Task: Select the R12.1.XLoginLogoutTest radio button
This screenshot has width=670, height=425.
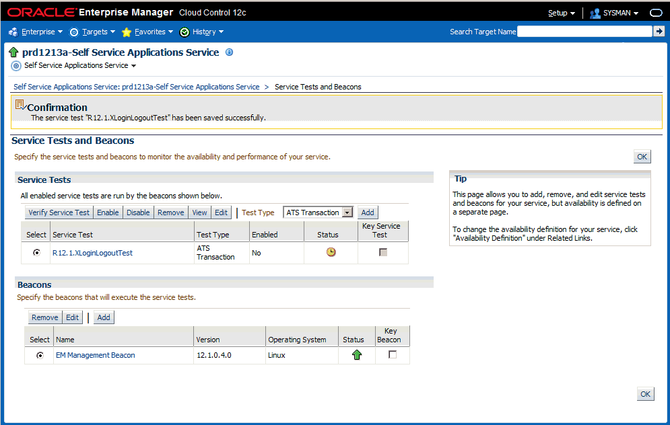Action: coord(37,253)
